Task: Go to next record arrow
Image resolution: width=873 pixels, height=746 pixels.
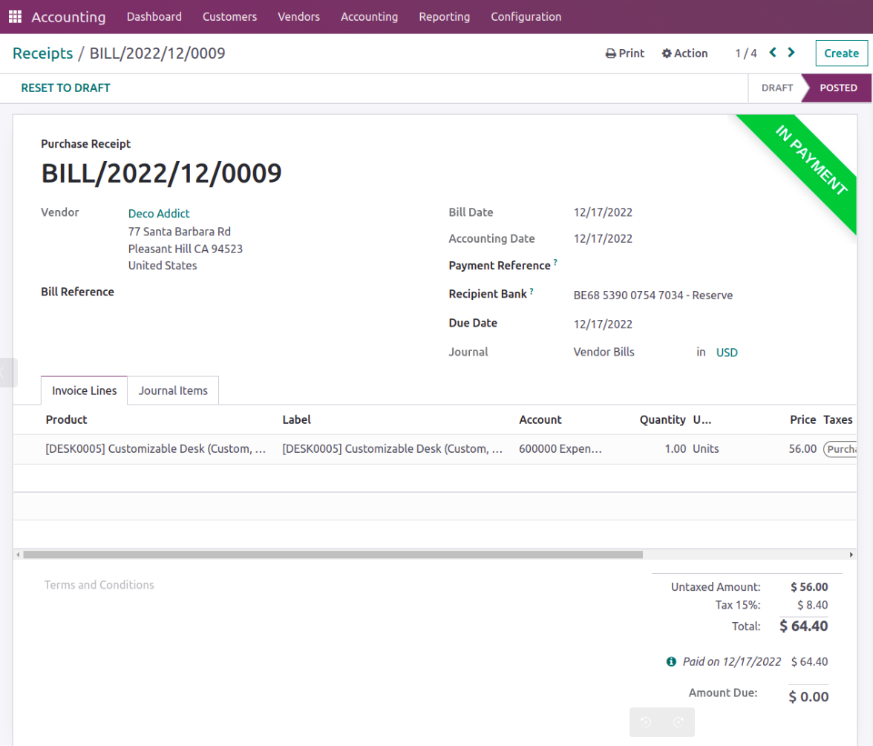Action: [791, 52]
